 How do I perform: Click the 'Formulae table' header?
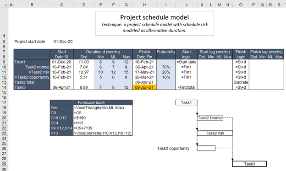click(91, 102)
